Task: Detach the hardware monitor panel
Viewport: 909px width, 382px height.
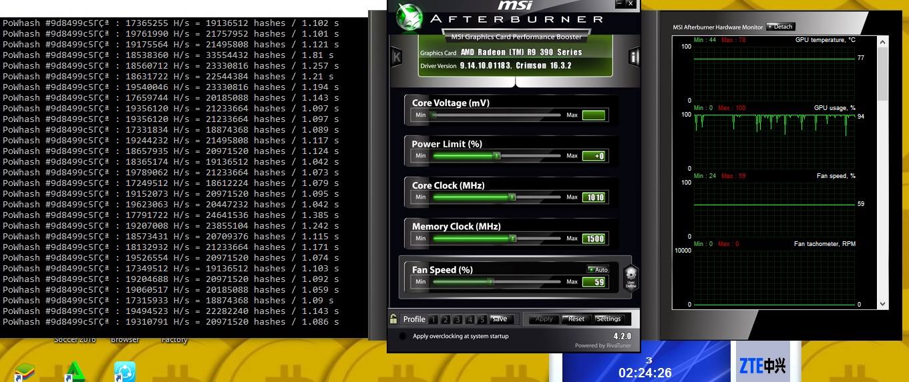Action: [x=781, y=27]
